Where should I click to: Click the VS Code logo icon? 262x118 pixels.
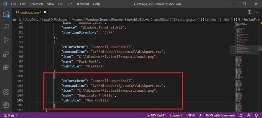click(x=5, y=4)
